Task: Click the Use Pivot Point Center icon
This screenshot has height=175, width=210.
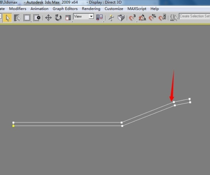Action: tap(99, 18)
